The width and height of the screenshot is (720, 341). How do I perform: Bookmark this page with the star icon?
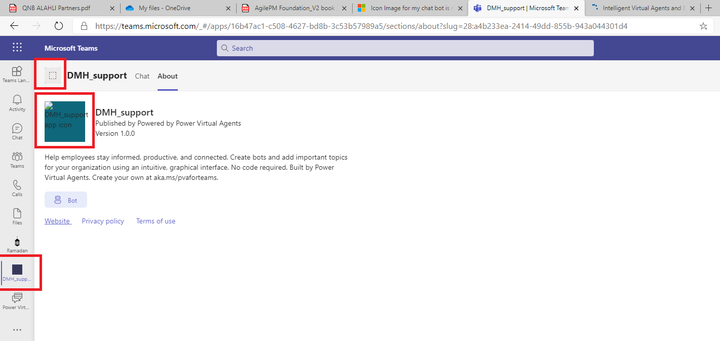(x=703, y=26)
